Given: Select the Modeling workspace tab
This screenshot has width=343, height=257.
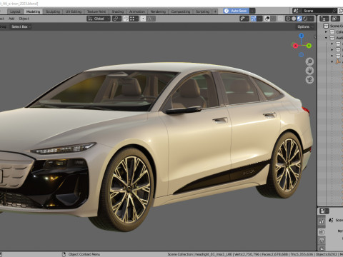Looking at the screenshot, I should [33, 11].
